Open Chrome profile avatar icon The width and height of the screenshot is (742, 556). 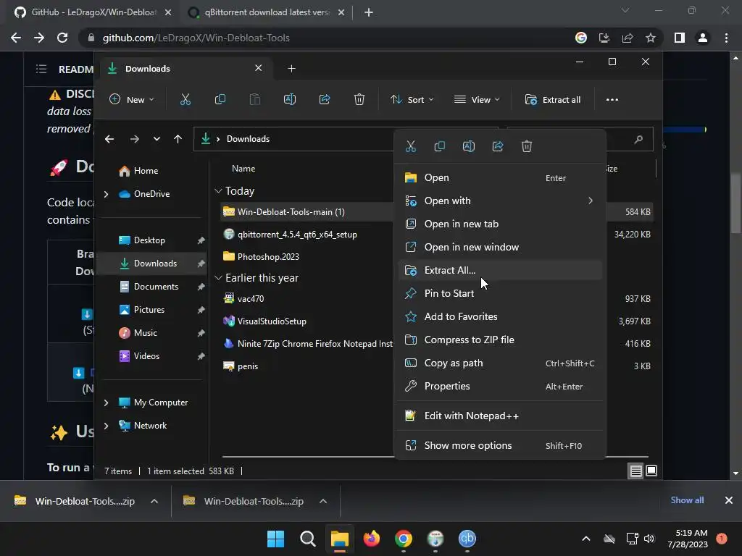(703, 38)
